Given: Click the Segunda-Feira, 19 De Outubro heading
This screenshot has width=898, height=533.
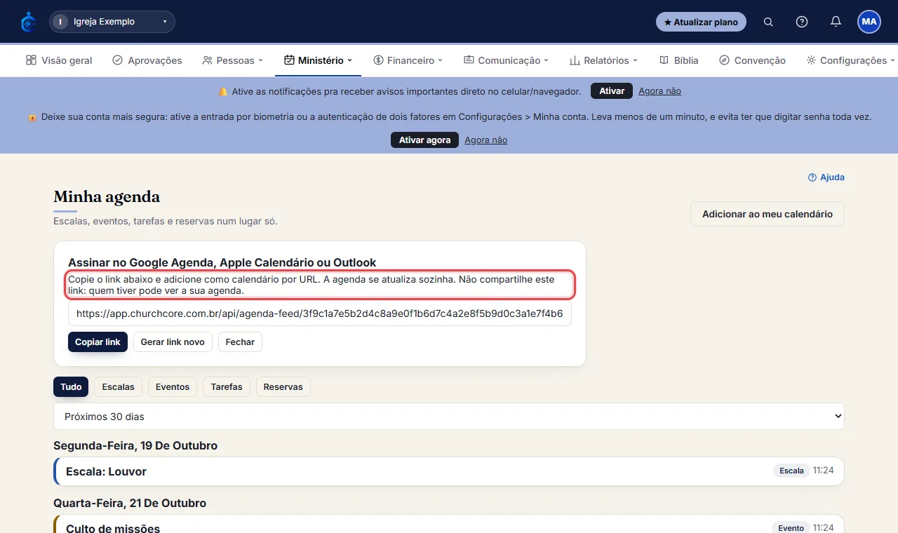Looking at the screenshot, I should (135, 445).
